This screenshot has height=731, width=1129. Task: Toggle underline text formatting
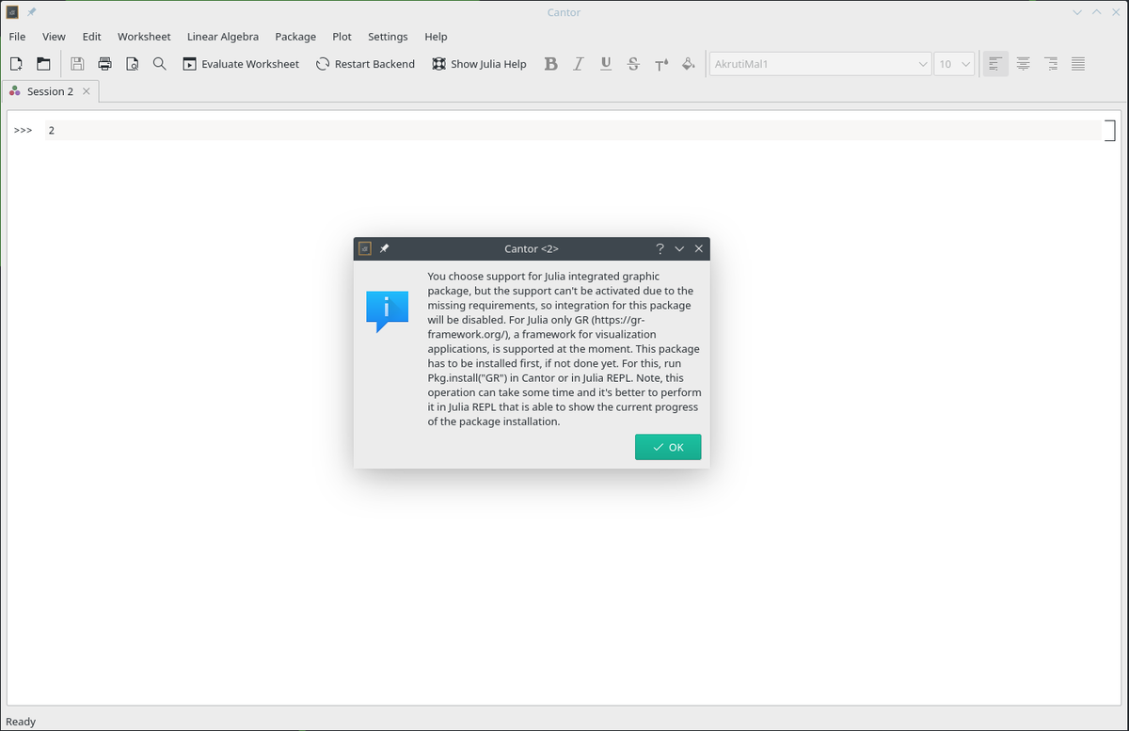[x=606, y=64]
